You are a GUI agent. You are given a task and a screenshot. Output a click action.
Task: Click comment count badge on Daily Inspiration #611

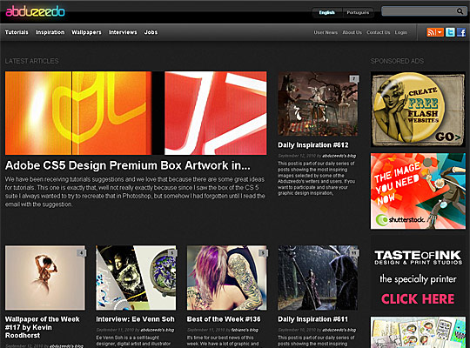coord(354,253)
